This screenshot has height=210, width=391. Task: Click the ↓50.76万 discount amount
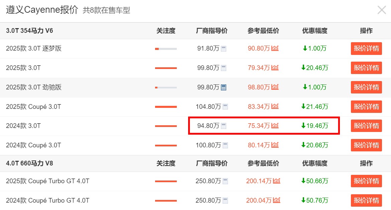coord(315,200)
